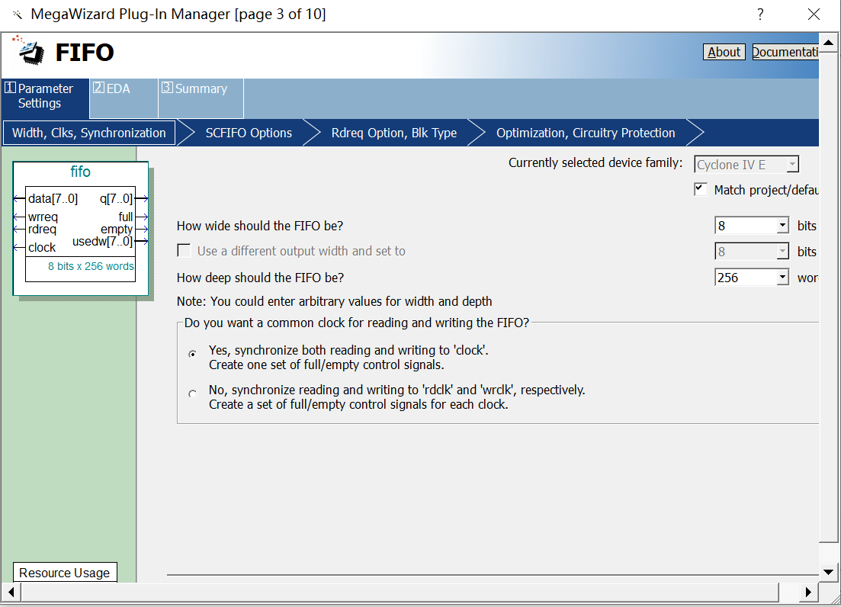The width and height of the screenshot is (841, 607).
Task: Click the Resource Usage button
Action: [65, 573]
